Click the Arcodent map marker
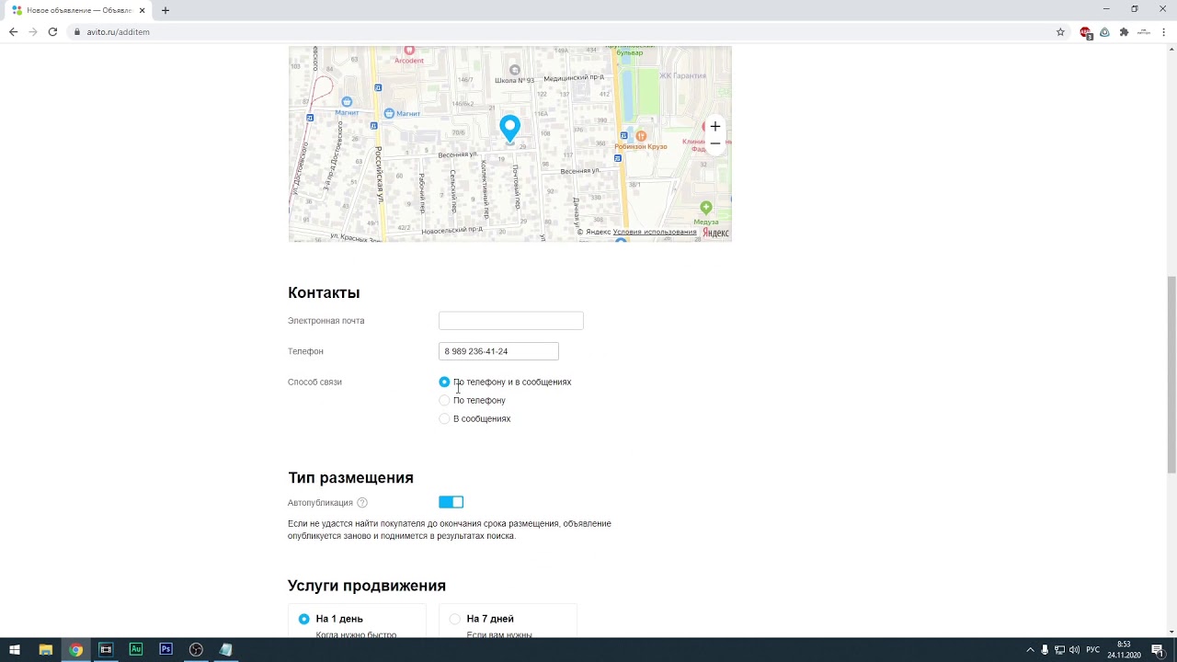 pyautogui.click(x=409, y=51)
